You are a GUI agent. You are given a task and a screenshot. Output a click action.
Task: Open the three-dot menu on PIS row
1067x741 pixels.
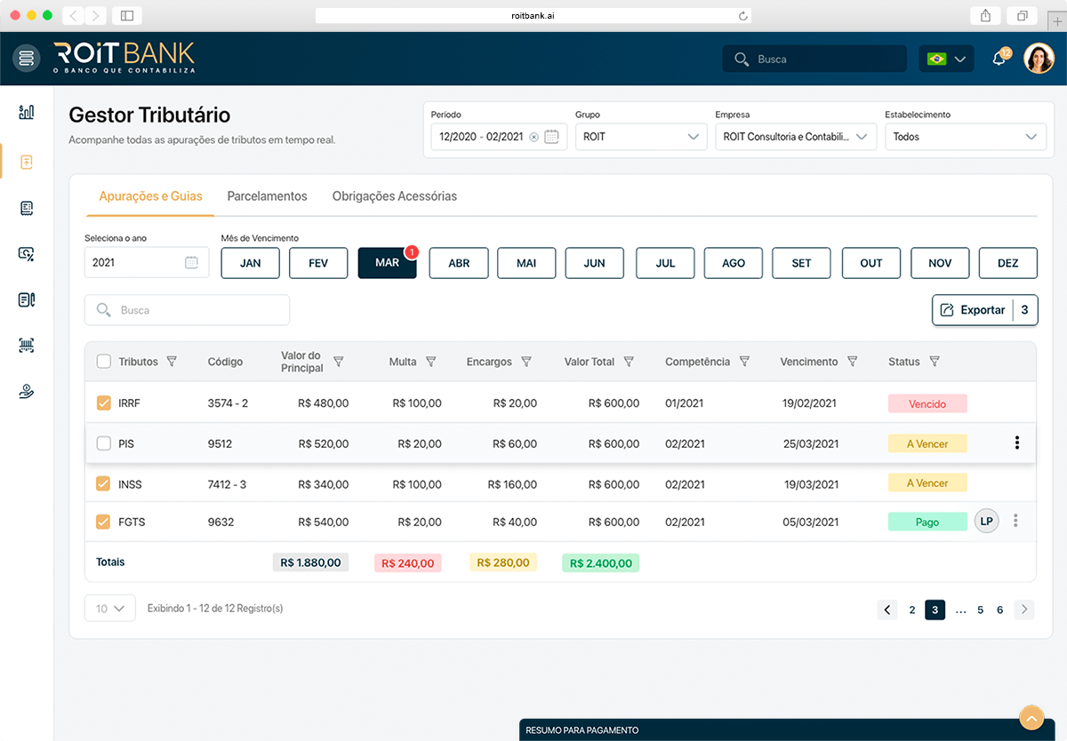[x=1017, y=443]
